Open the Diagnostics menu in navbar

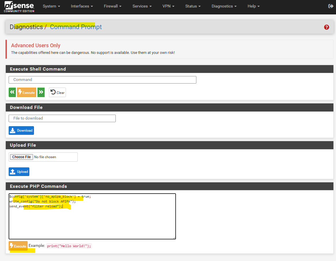pos(224,6)
